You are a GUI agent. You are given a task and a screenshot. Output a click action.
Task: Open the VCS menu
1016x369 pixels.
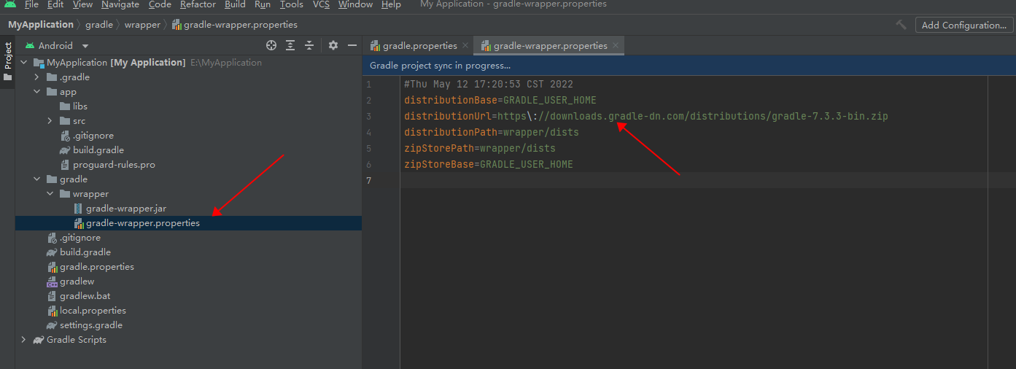[321, 4]
